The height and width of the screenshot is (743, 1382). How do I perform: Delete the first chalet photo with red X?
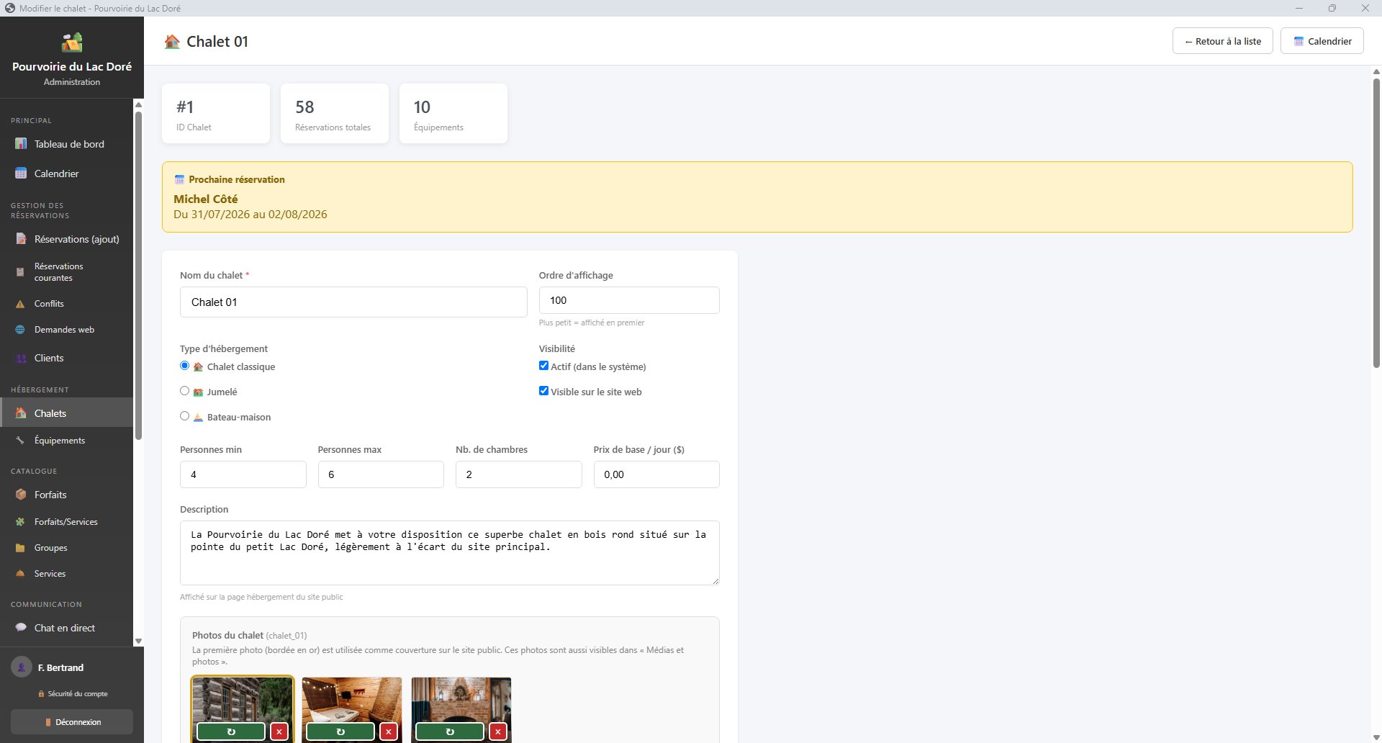279,731
